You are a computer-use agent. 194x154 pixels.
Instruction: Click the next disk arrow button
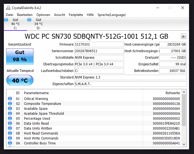click(184, 36)
